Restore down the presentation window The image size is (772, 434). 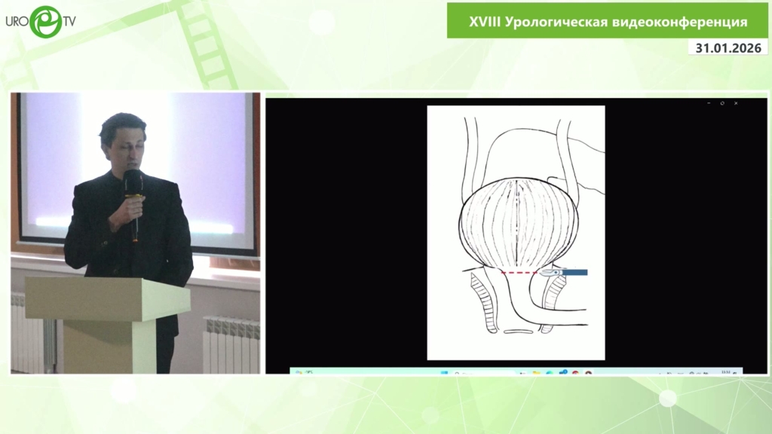click(x=722, y=102)
